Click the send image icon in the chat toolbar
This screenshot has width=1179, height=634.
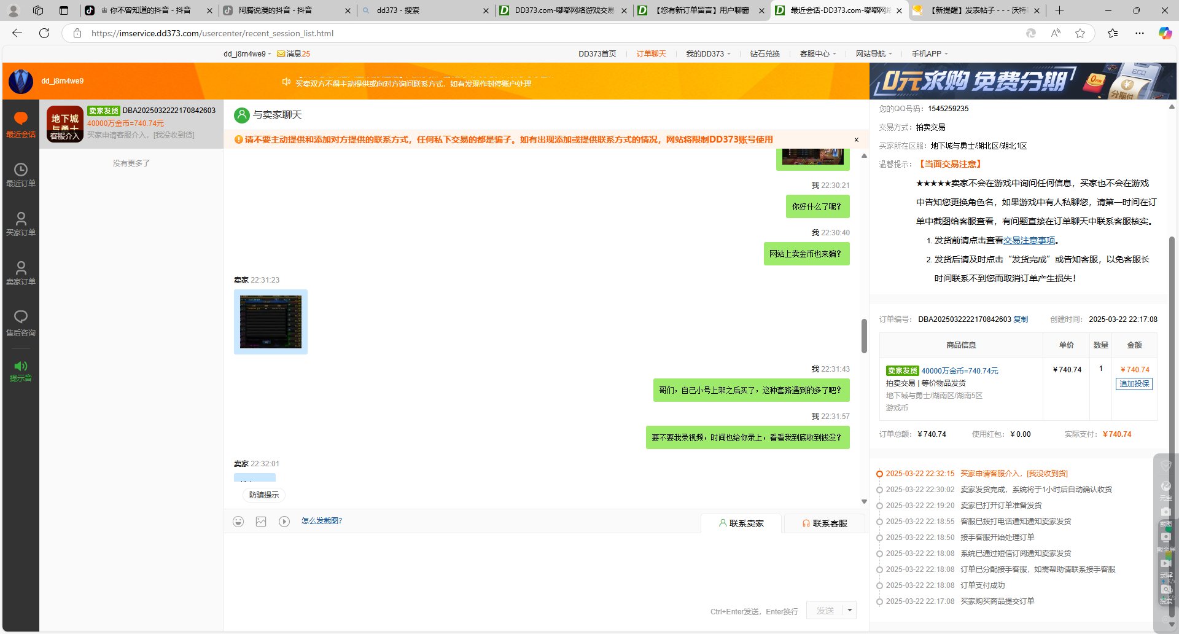coord(261,522)
